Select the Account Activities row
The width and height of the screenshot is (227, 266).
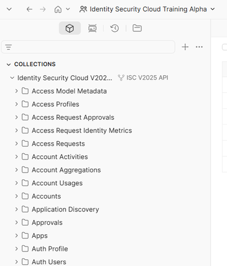(105, 157)
